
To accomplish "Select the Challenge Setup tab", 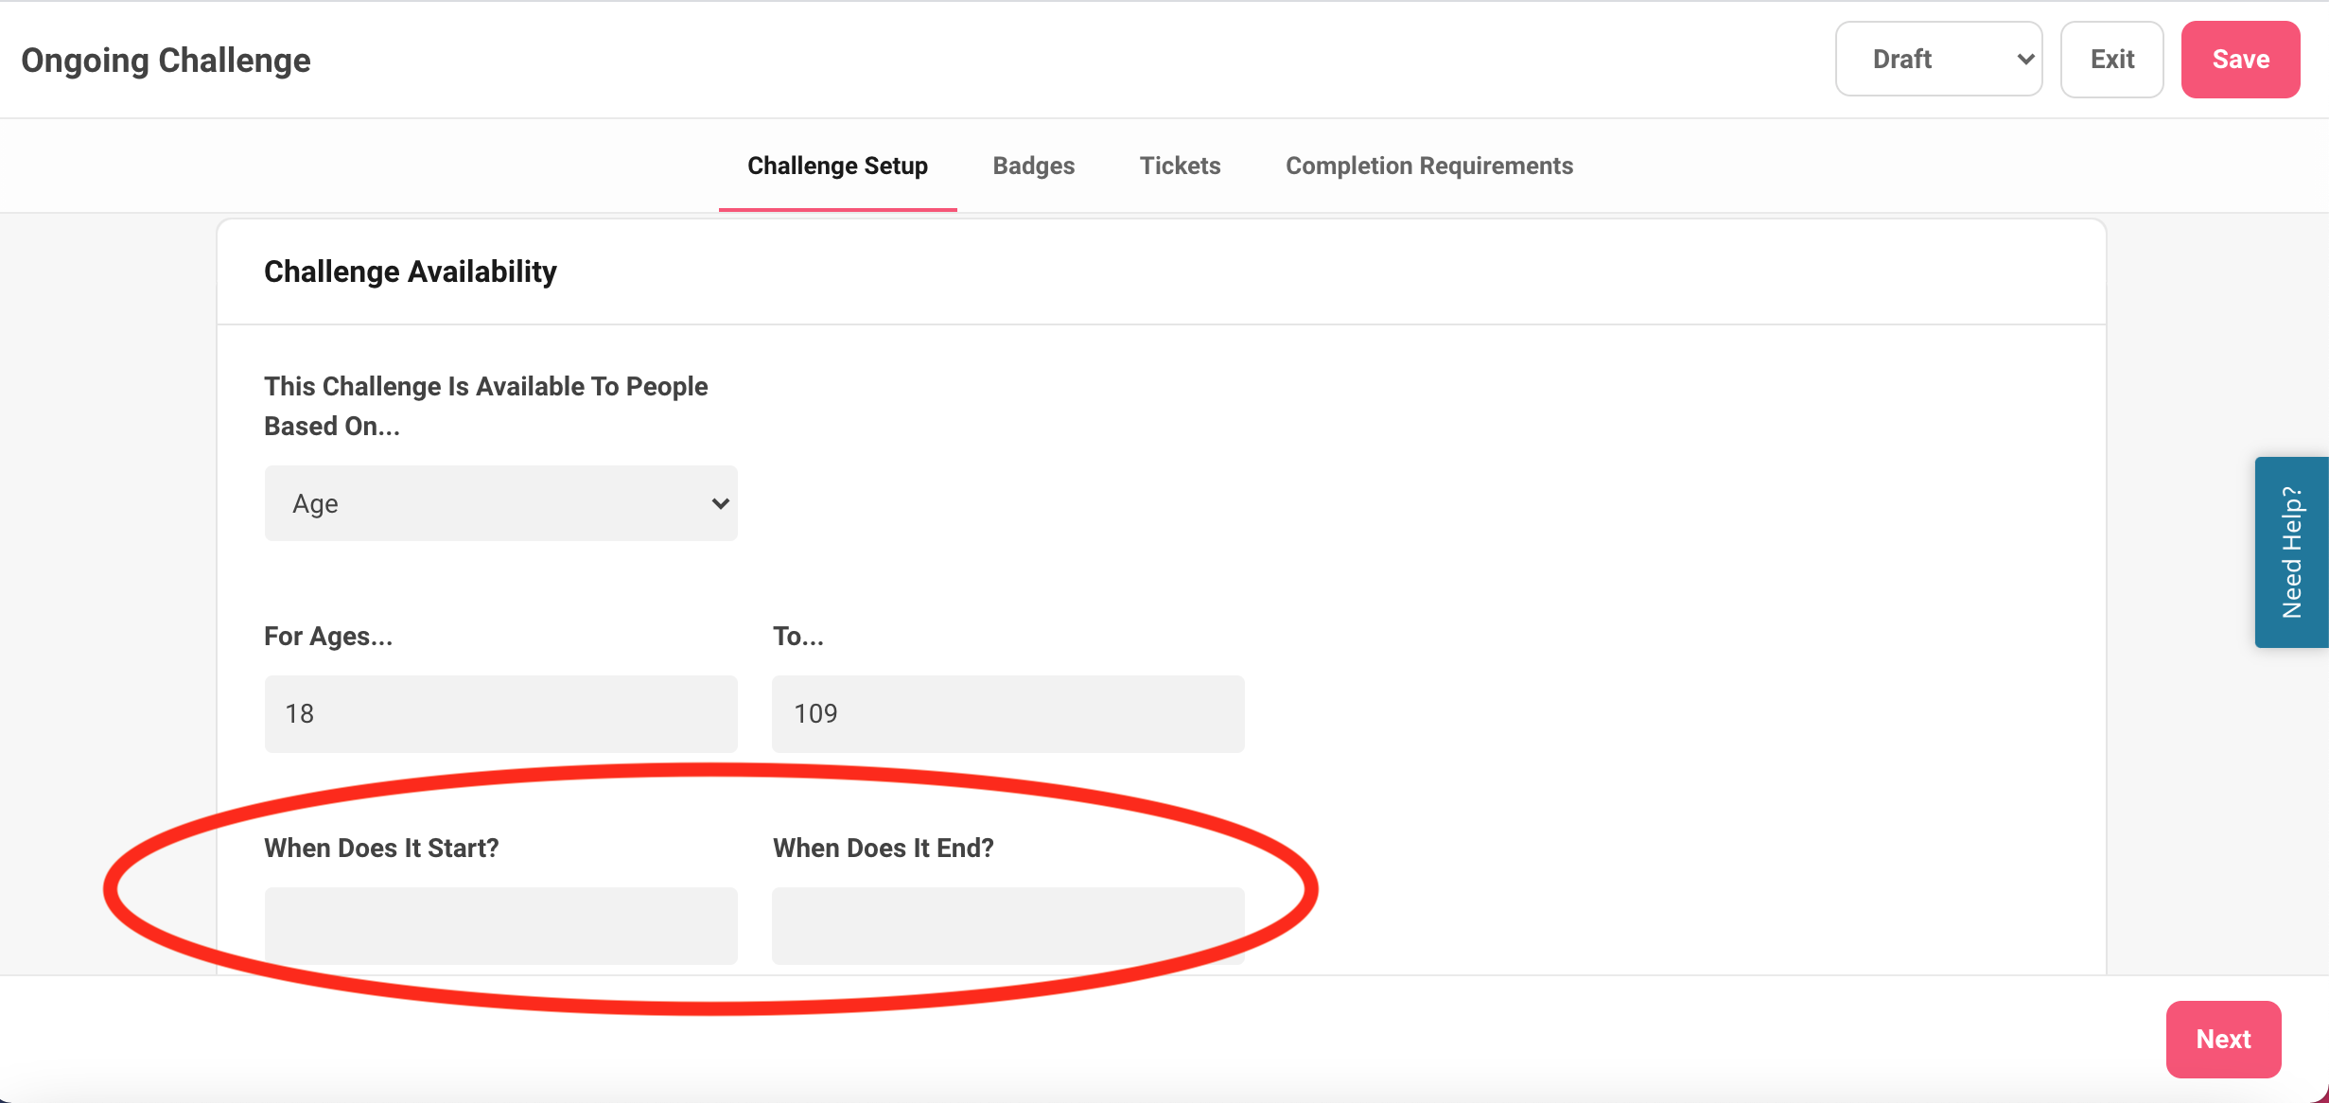I will coord(836,166).
